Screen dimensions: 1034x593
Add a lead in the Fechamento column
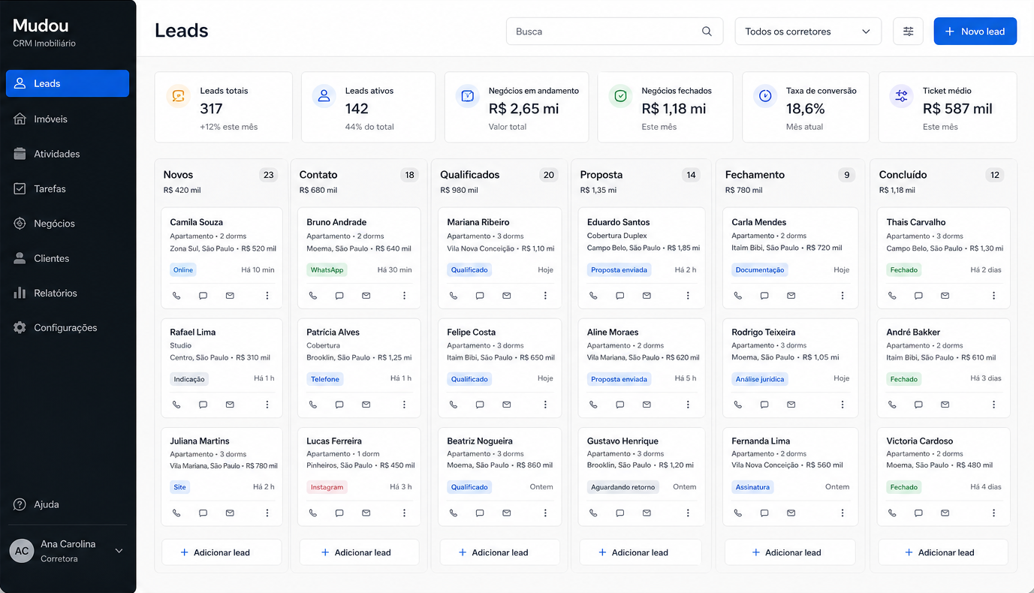click(790, 552)
